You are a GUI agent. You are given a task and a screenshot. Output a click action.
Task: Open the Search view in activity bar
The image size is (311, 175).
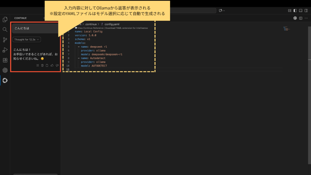click(x=5, y=29)
